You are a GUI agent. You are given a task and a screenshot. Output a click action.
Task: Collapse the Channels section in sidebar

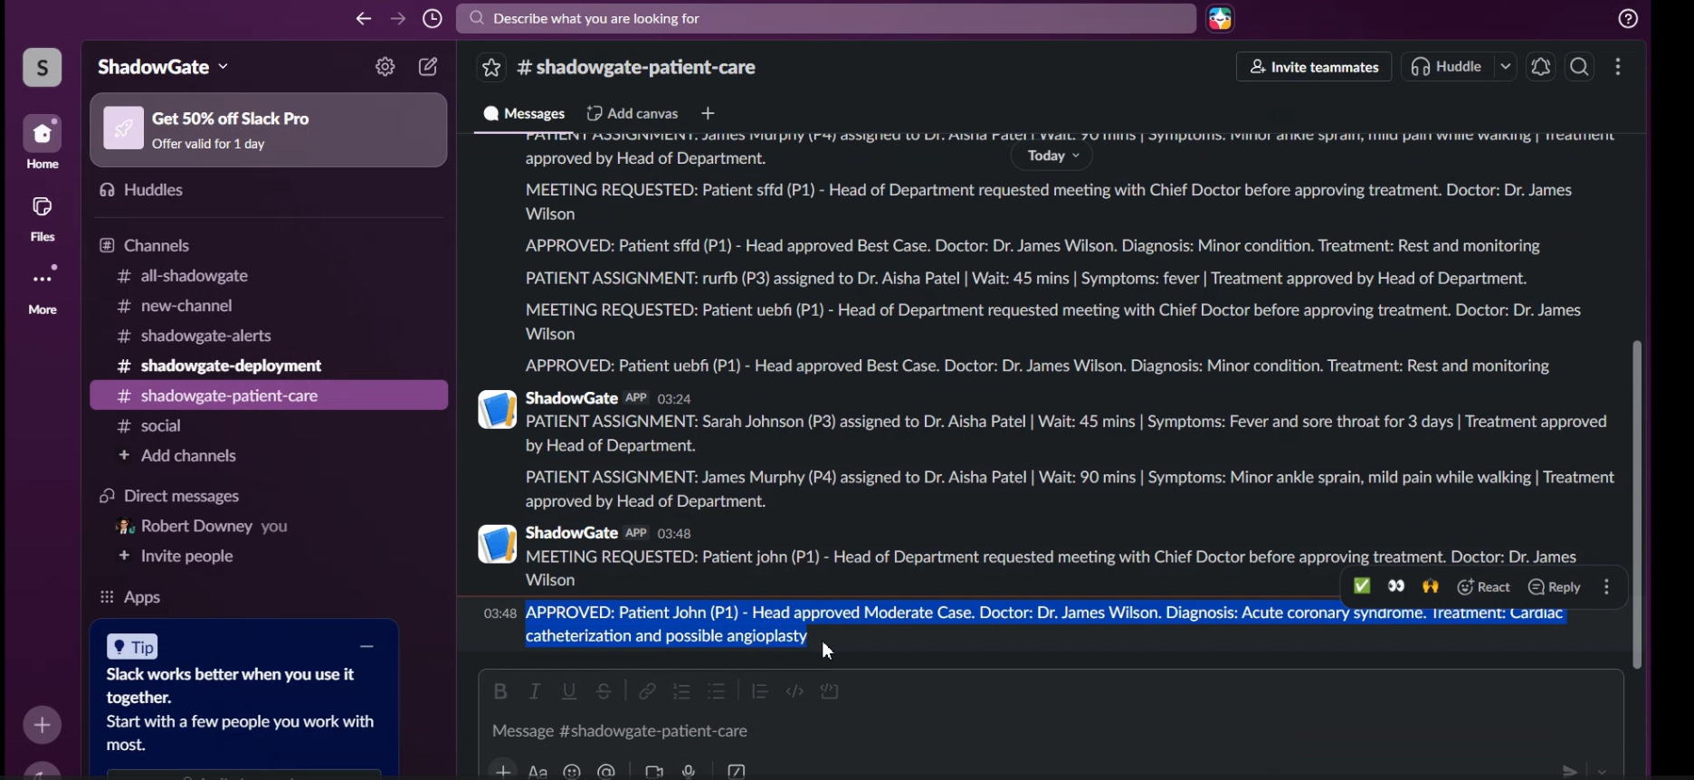[145, 246]
